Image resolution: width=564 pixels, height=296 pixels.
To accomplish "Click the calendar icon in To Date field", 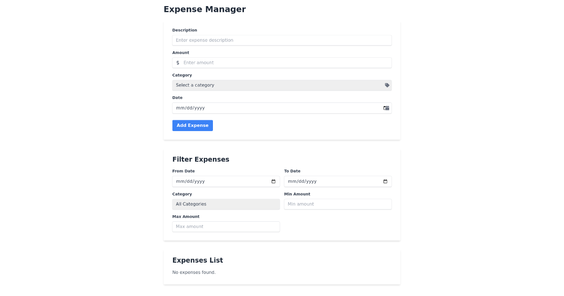I will tap(385, 181).
